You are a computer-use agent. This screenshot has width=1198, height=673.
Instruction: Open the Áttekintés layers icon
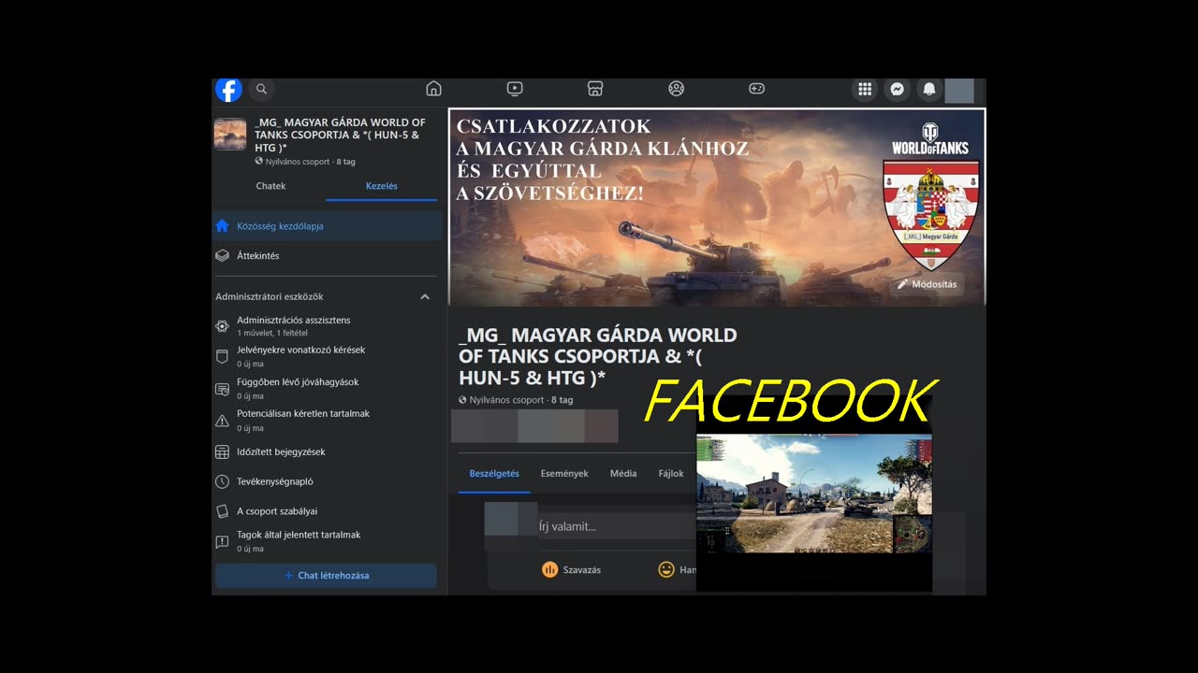[x=222, y=255]
